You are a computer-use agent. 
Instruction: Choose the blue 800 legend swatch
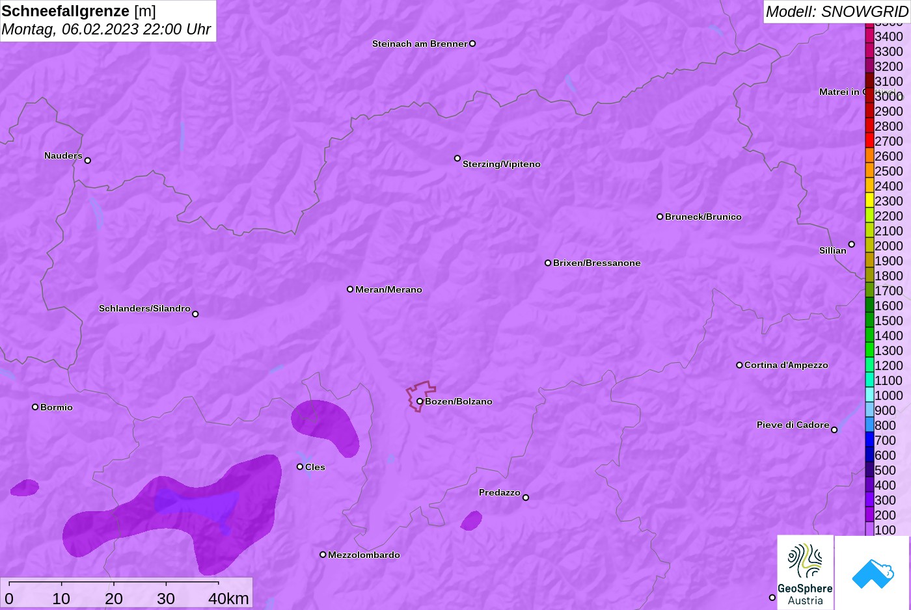(869, 425)
